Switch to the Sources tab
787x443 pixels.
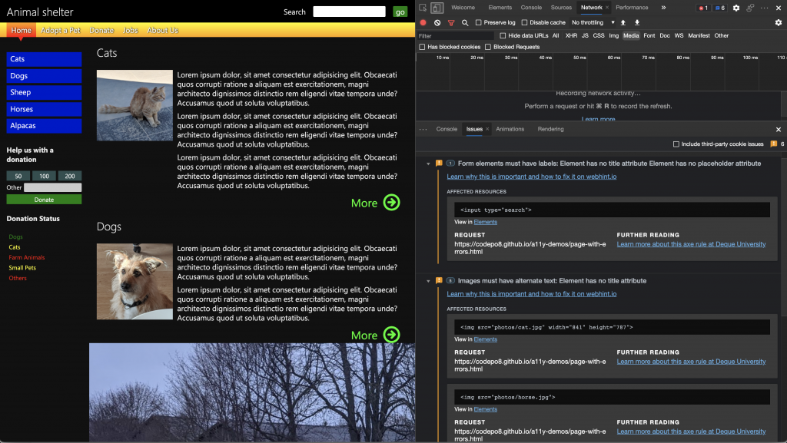561,8
